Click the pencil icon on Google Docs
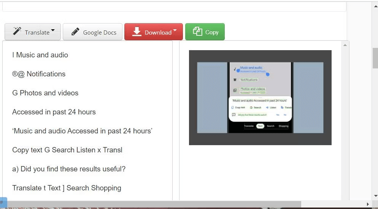Screen dimensions: 378x209 (75, 32)
